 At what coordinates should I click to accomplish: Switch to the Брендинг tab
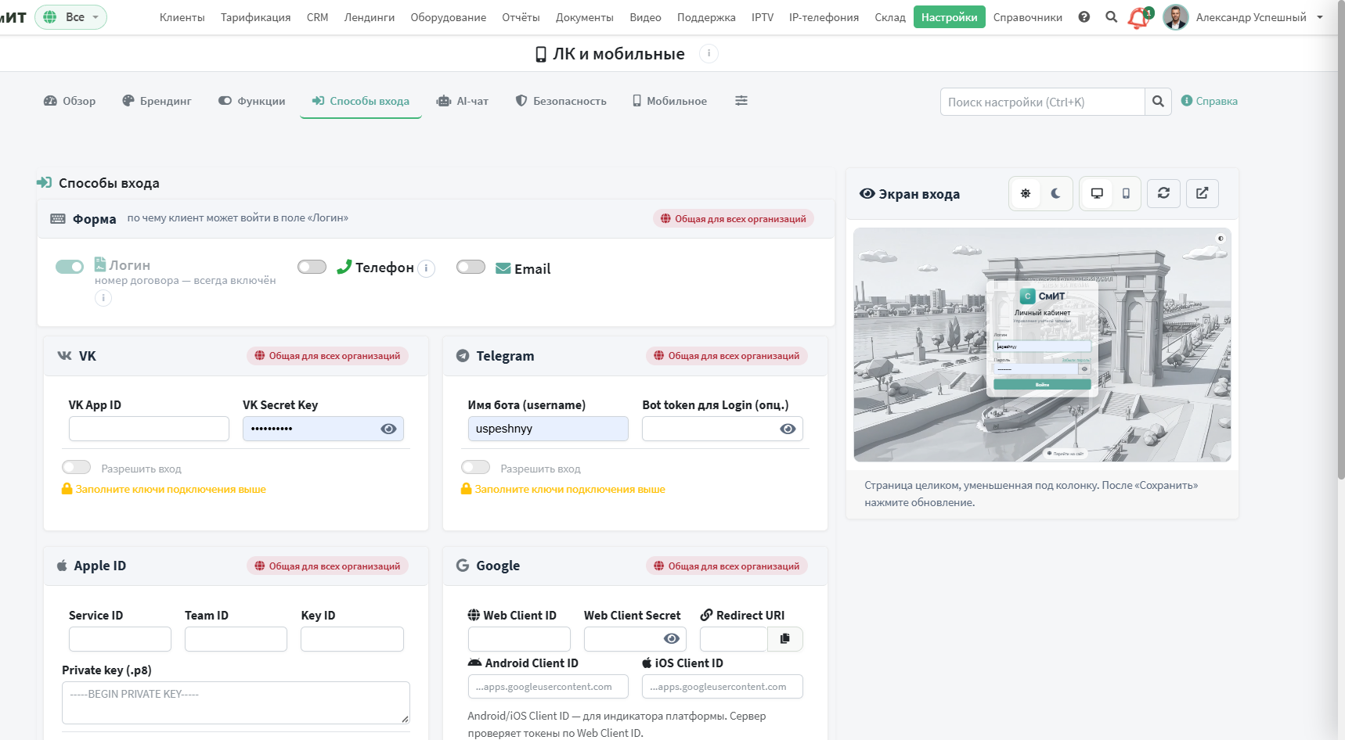click(x=157, y=101)
